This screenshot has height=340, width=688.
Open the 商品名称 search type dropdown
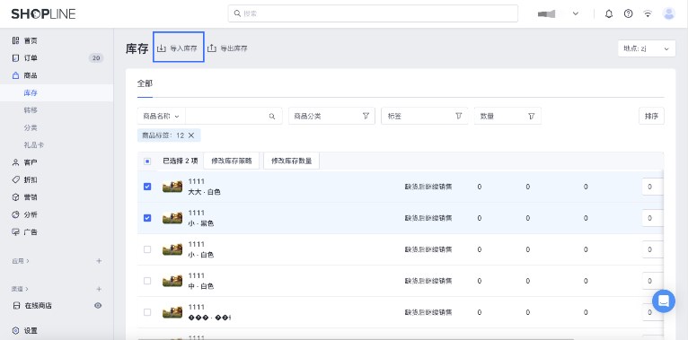pos(161,116)
